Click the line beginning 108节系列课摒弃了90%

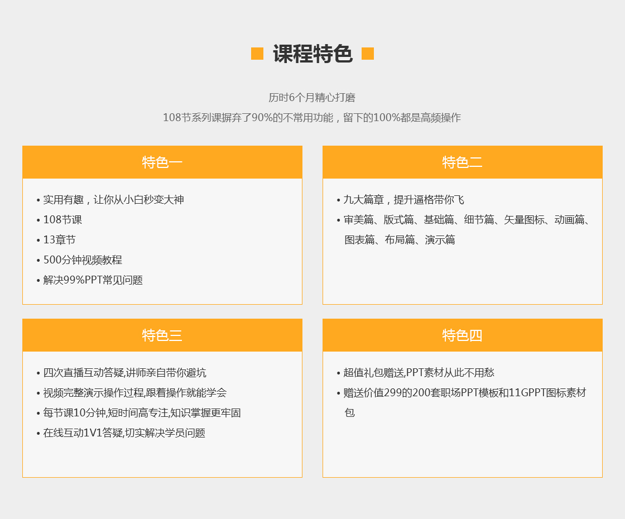point(312,118)
